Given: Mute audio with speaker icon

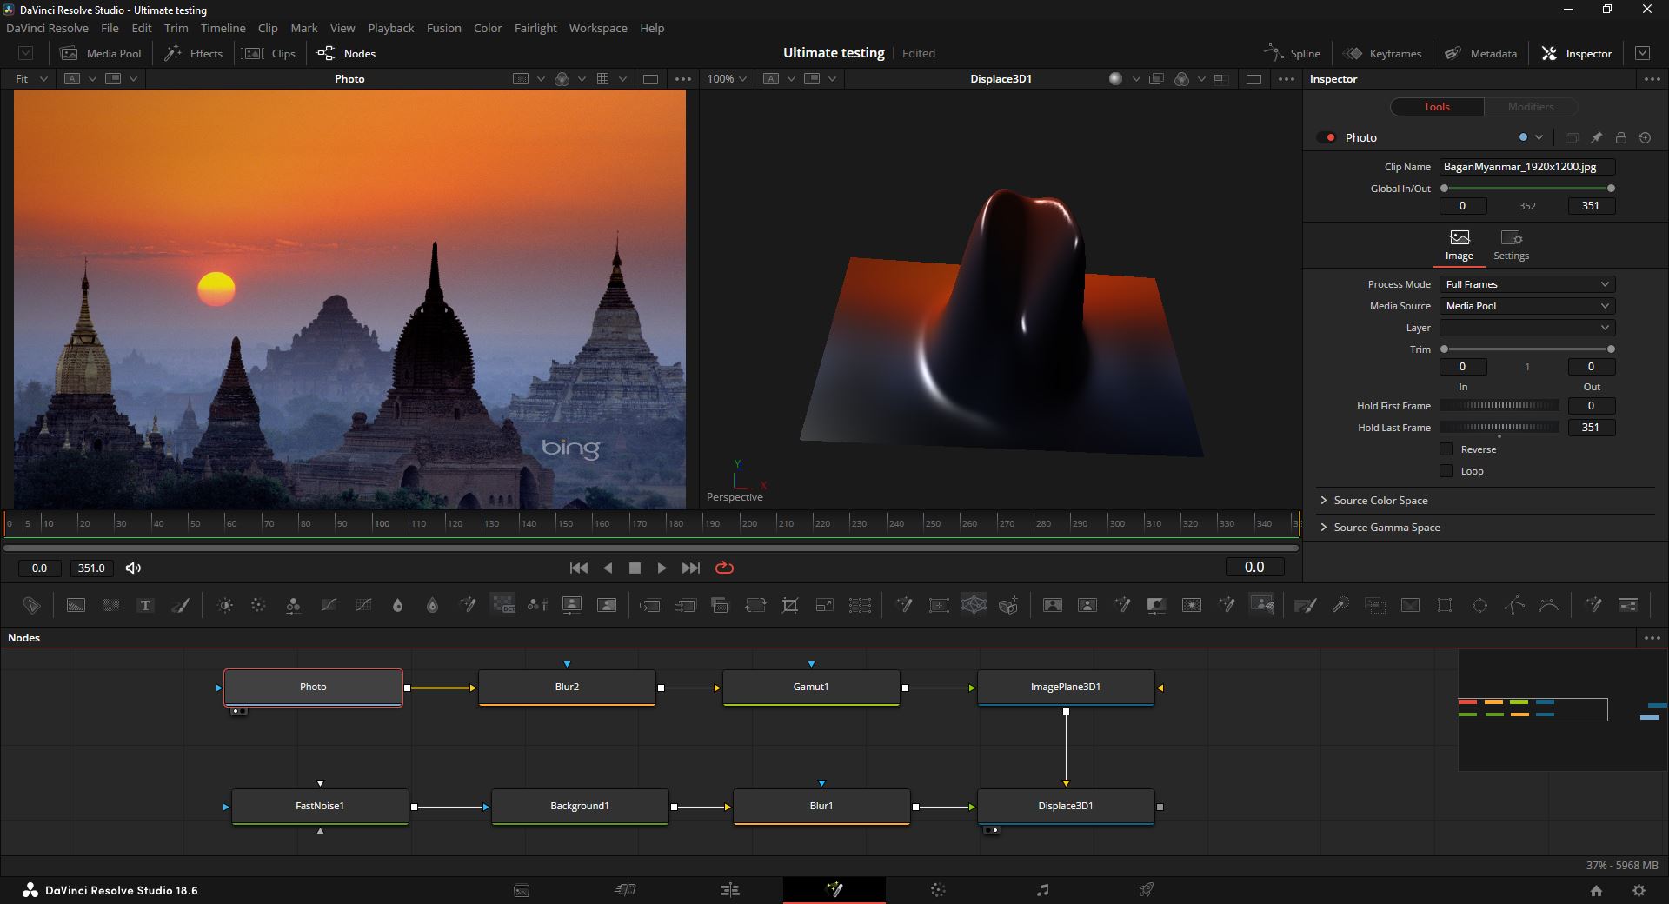Looking at the screenshot, I should [133, 568].
